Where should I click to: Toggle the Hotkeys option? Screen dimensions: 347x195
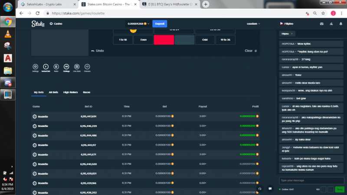click(x=66, y=68)
